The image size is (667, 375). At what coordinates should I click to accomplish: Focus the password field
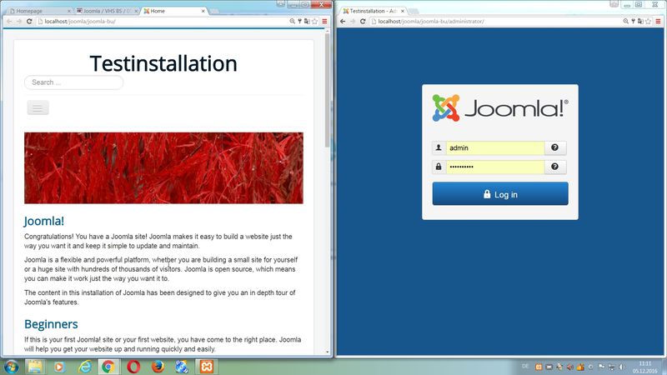495,167
